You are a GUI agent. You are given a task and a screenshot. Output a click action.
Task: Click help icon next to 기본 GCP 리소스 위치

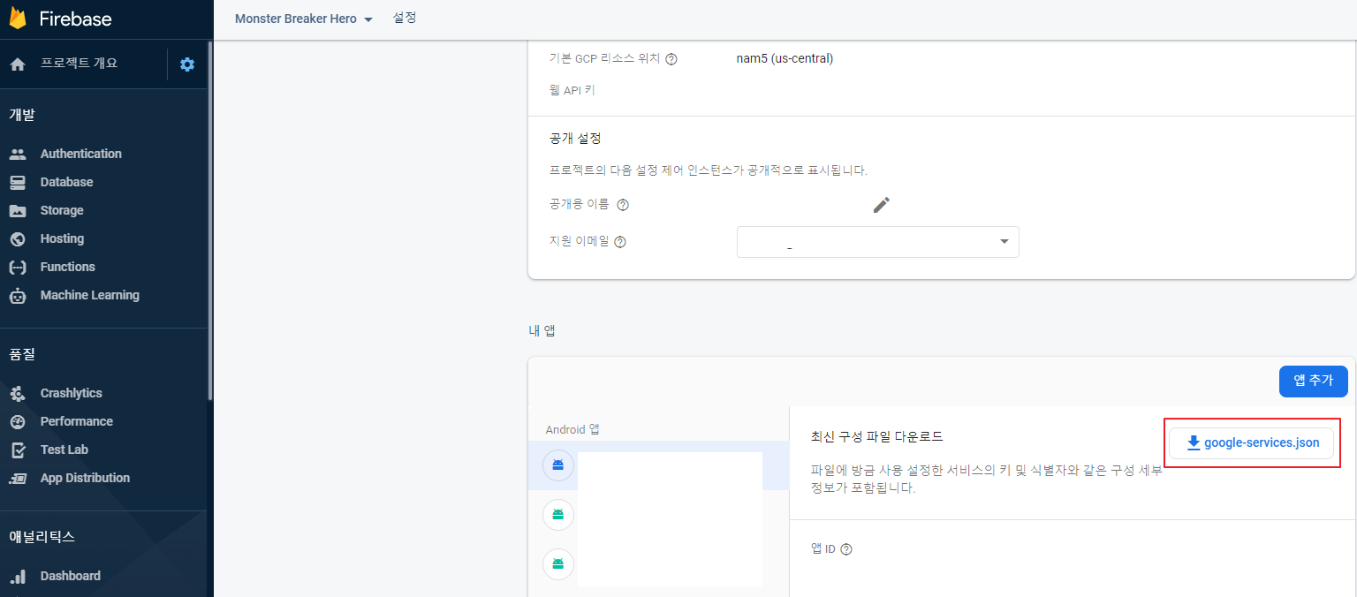tap(671, 59)
